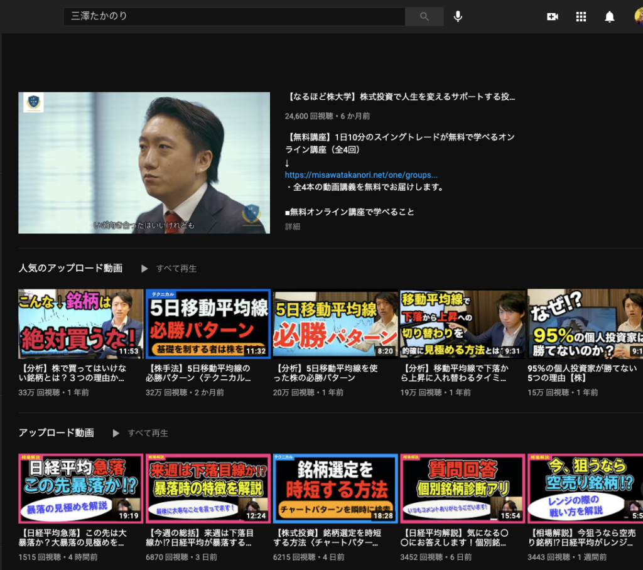Open the create video camera icon
643x570 pixels.
[x=553, y=17]
